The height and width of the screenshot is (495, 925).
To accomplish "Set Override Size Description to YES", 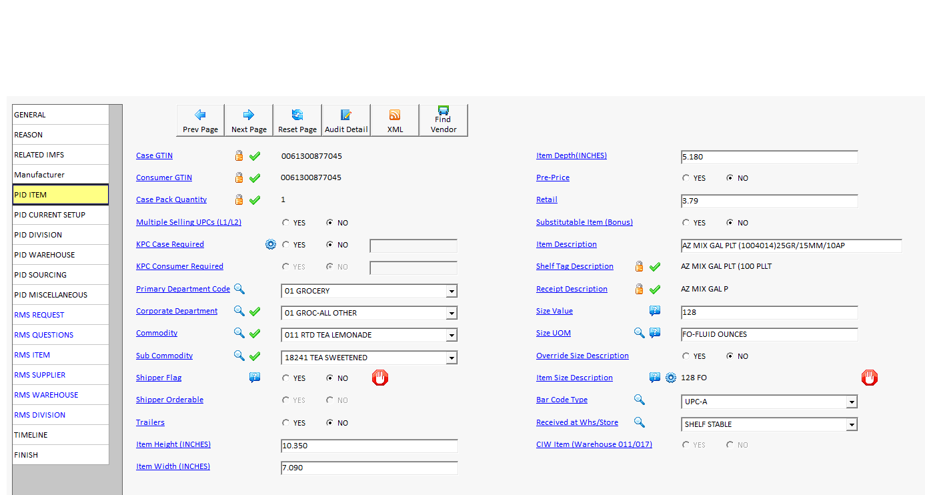I will click(x=686, y=356).
